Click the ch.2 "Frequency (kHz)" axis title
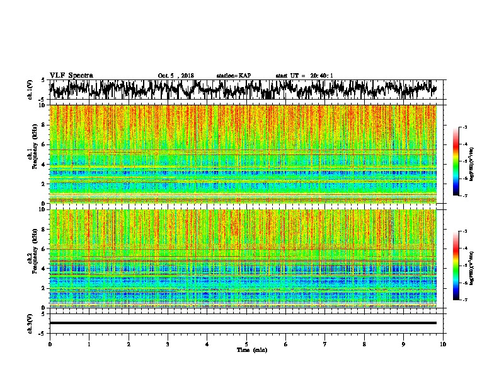Screen dimensions: 499x386 35,251
